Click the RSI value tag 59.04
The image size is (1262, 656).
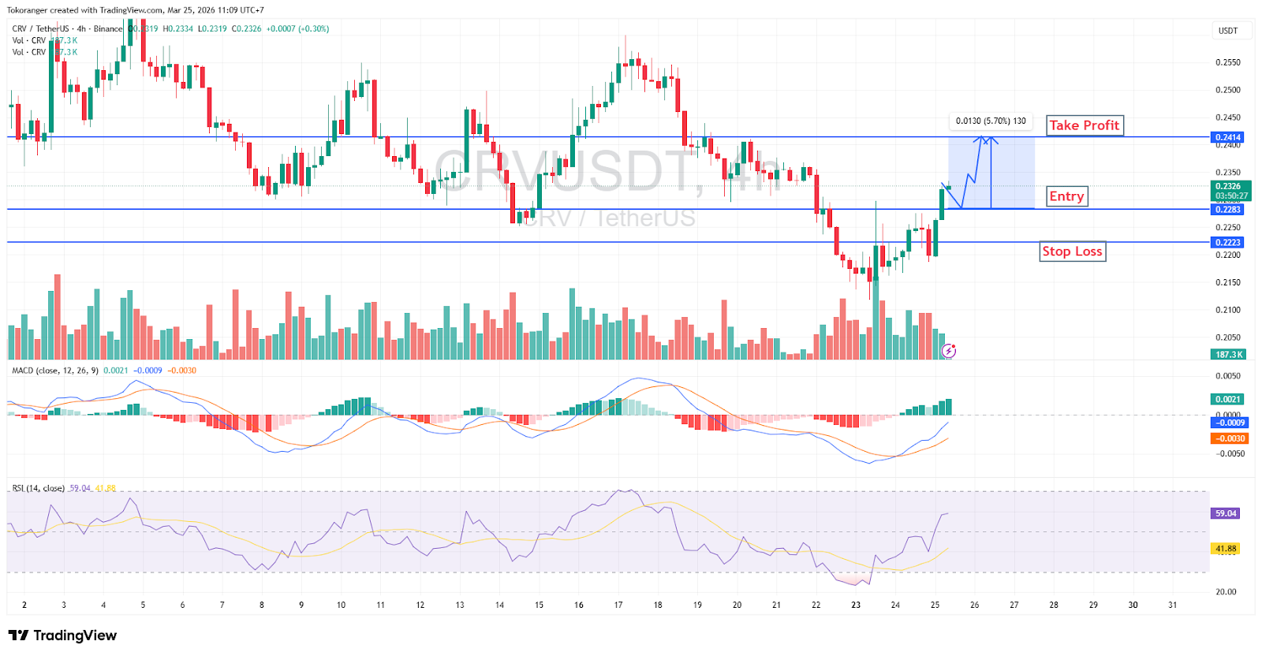(x=1226, y=513)
